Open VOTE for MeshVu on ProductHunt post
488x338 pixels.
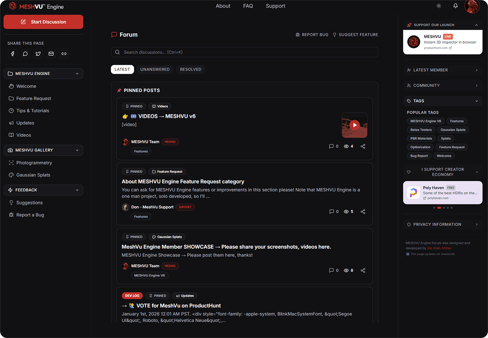point(179,306)
